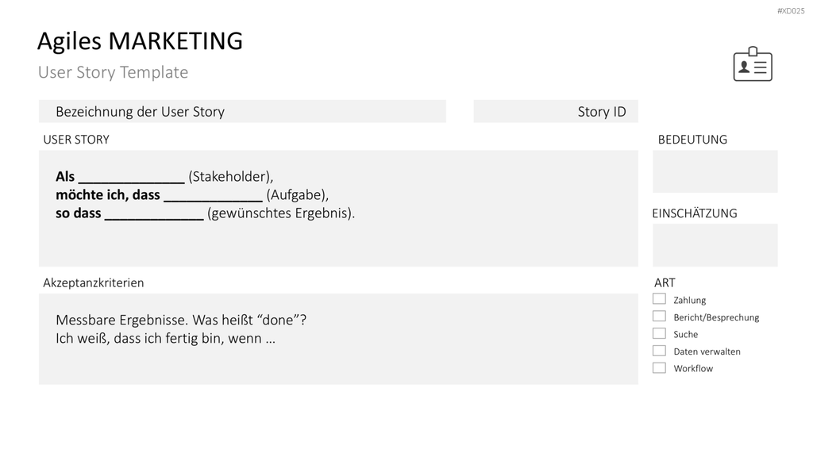
Task: Select the Workflow checkbox
Action: (659, 368)
